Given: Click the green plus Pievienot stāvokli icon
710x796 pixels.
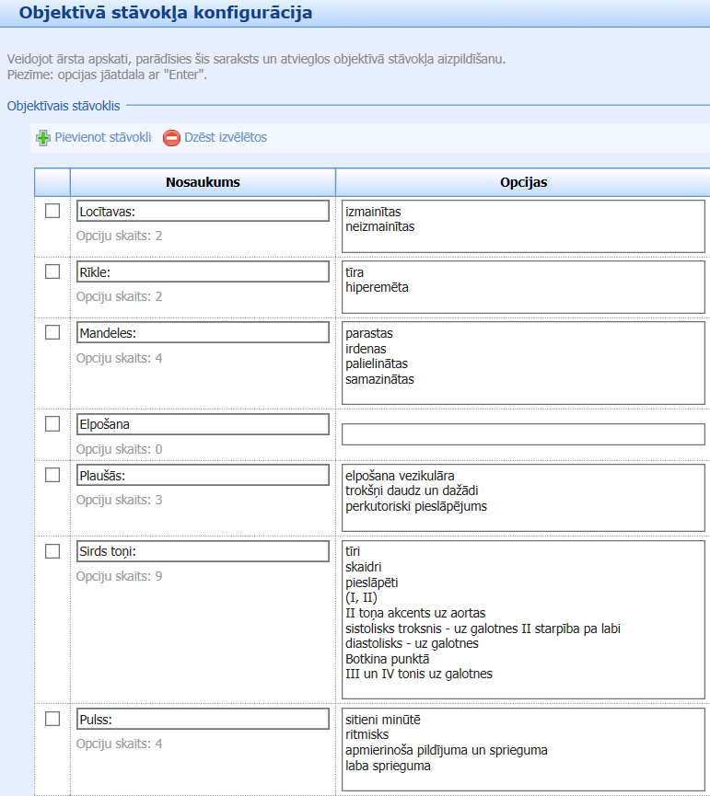Looking at the screenshot, I should [x=42, y=138].
